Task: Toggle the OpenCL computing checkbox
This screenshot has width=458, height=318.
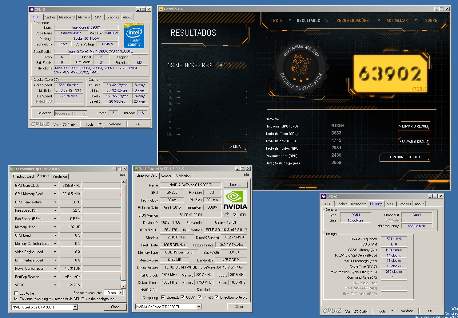Action: click(x=163, y=297)
